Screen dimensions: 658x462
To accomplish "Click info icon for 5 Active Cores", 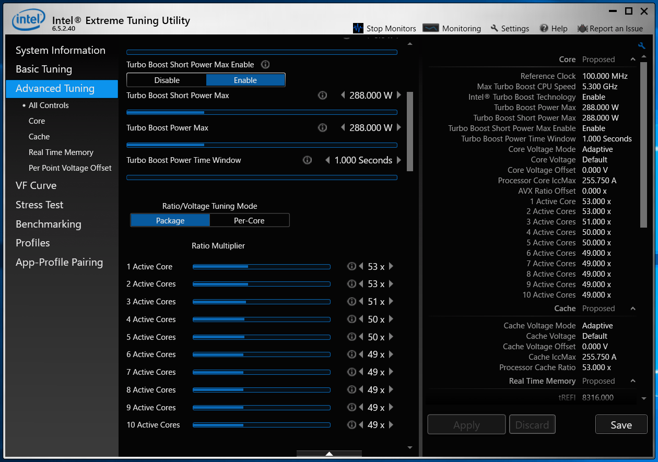I will pyautogui.click(x=351, y=337).
